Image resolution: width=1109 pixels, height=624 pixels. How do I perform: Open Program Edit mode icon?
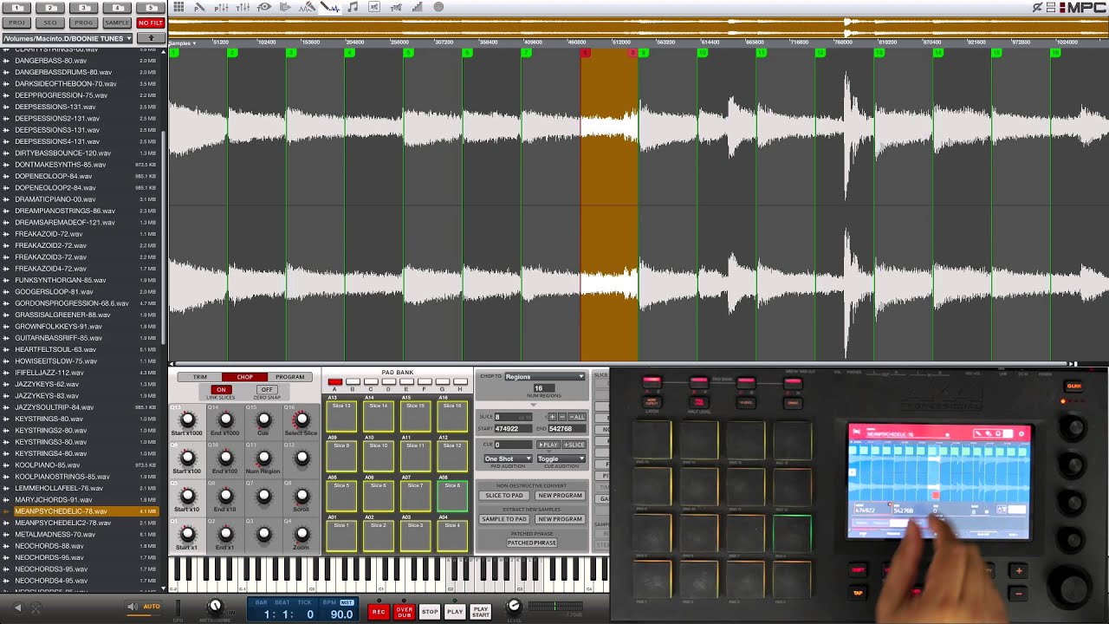(x=199, y=7)
